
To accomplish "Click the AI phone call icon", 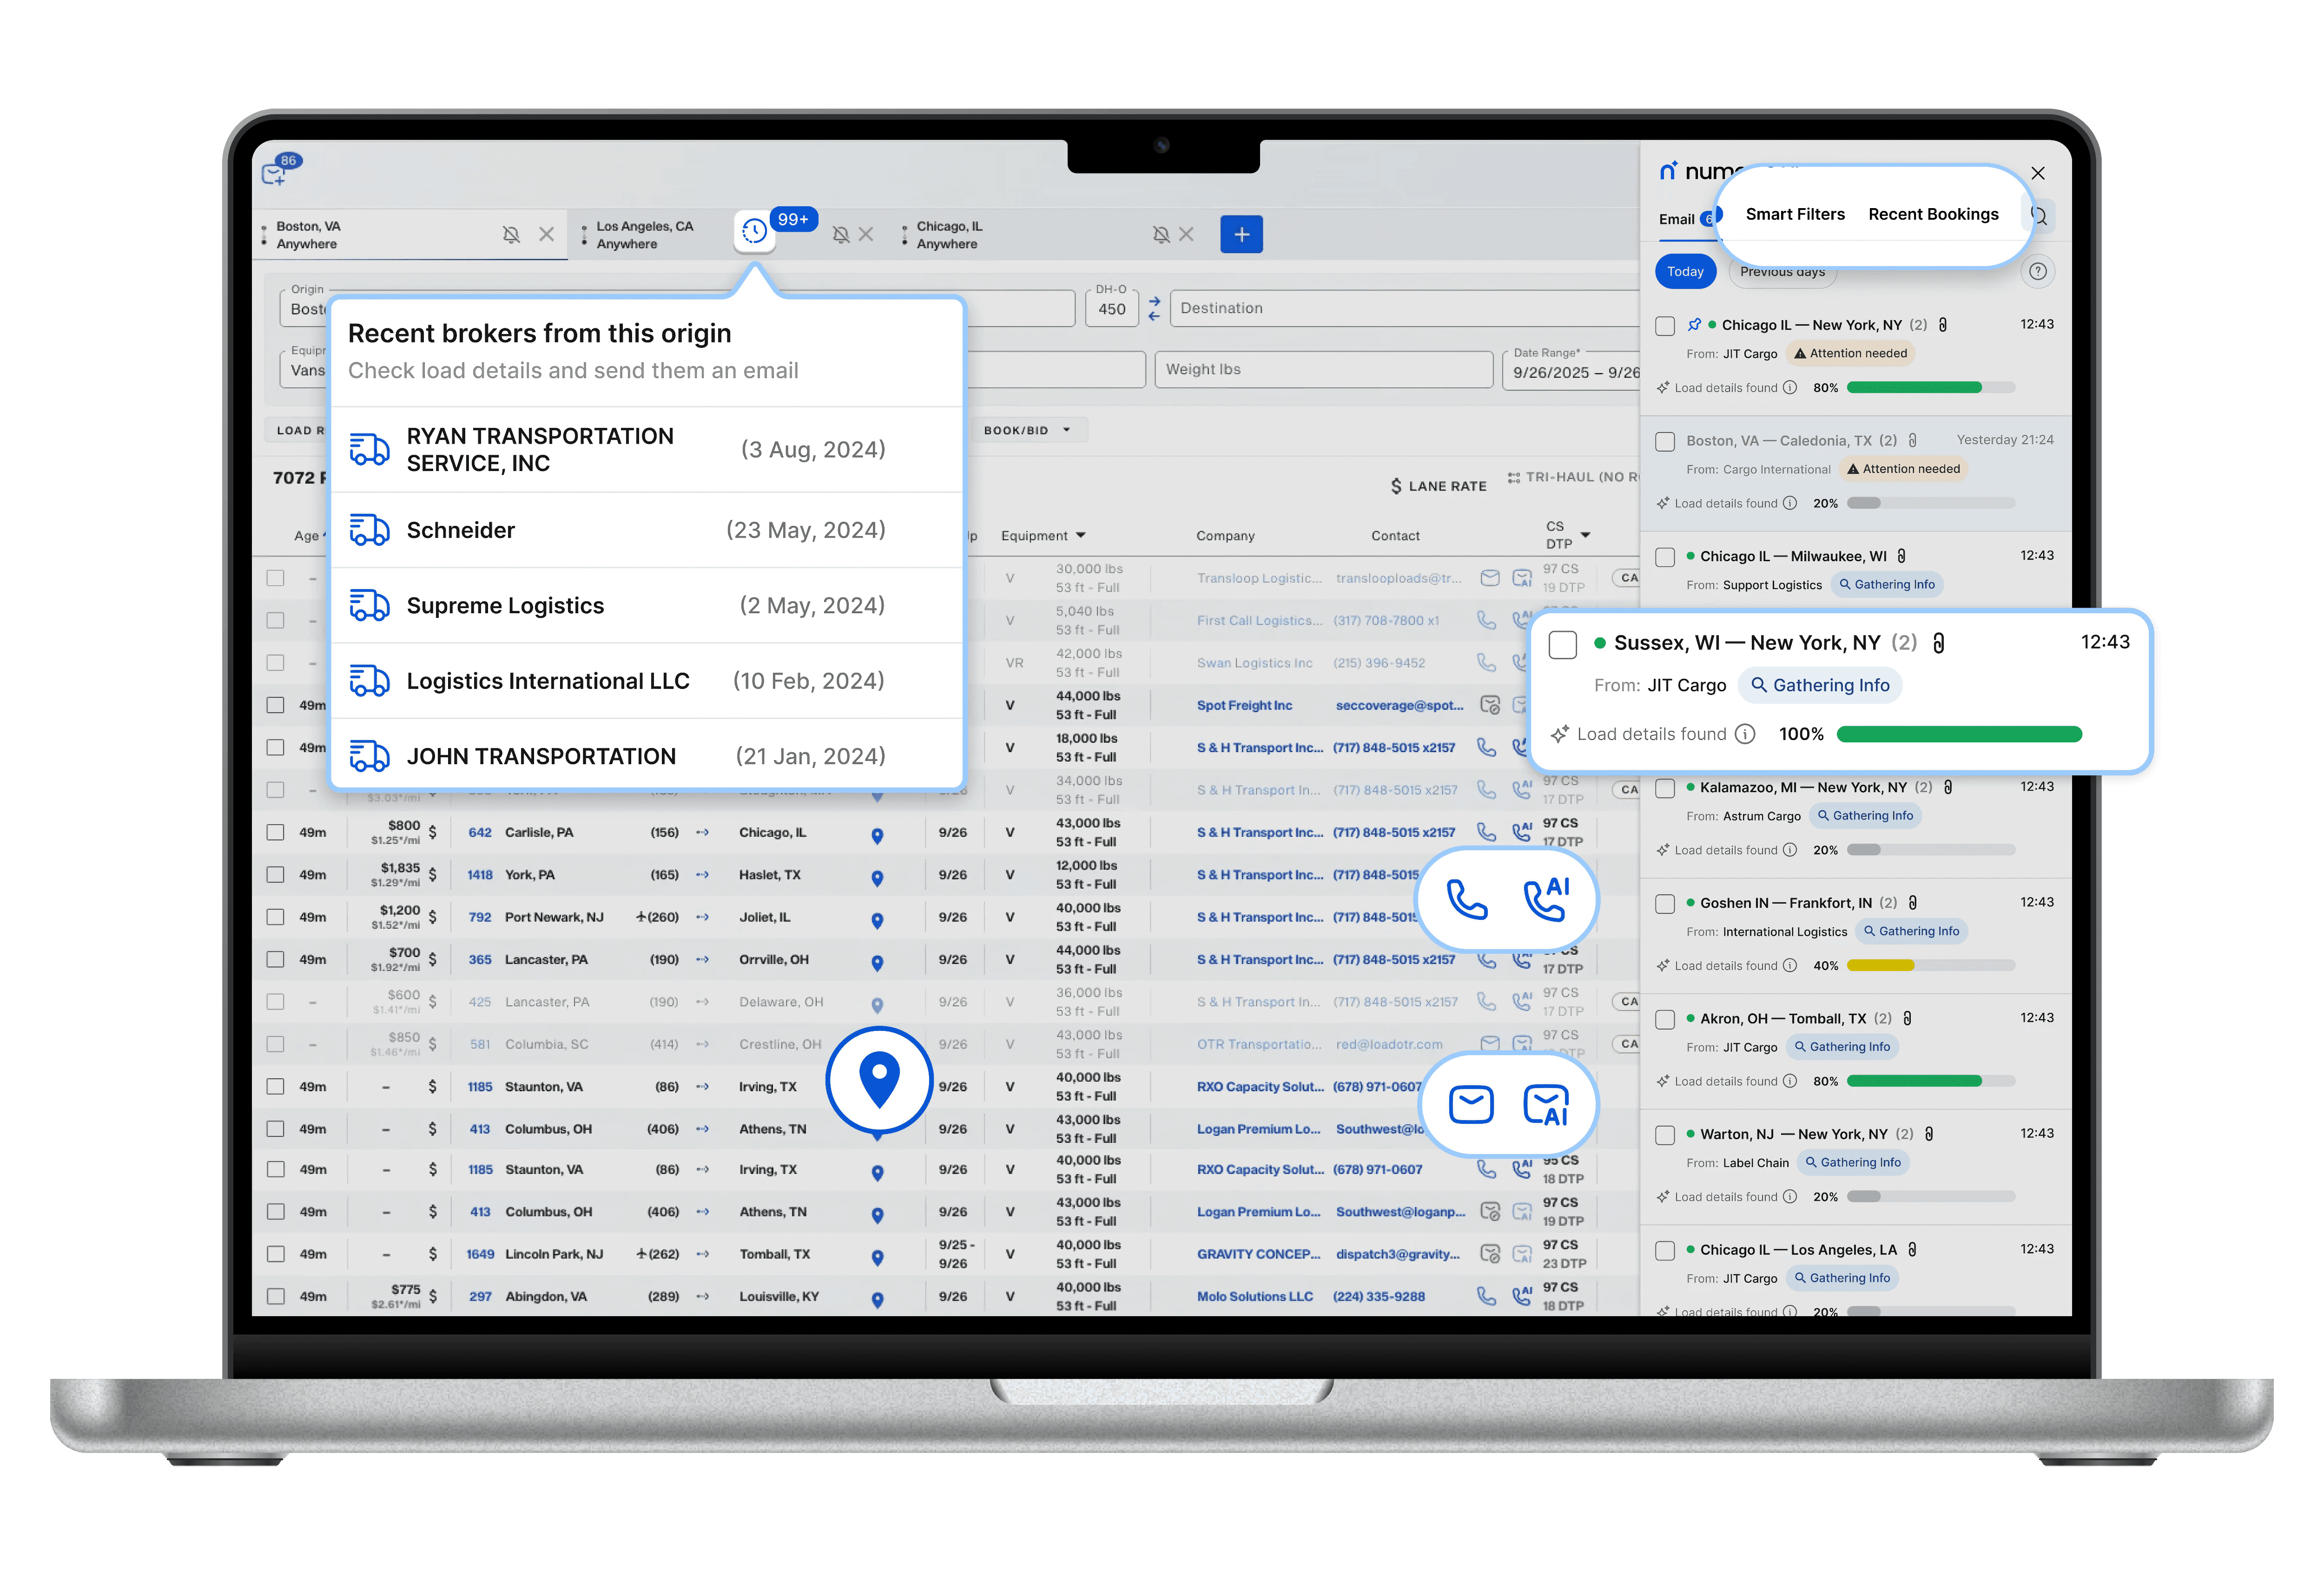I will [1545, 899].
